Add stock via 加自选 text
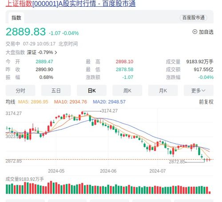Screen dimensions: 222x202 [x=206, y=32]
